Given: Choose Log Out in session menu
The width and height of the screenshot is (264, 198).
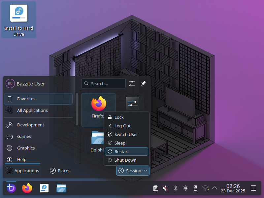Looking at the screenshot, I should pyautogui.click(x=126, y=126).
